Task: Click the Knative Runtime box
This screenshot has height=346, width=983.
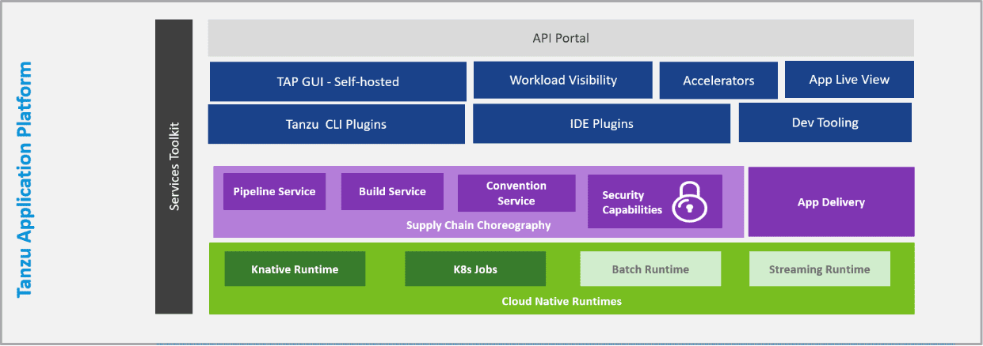Action: point(295,269)
